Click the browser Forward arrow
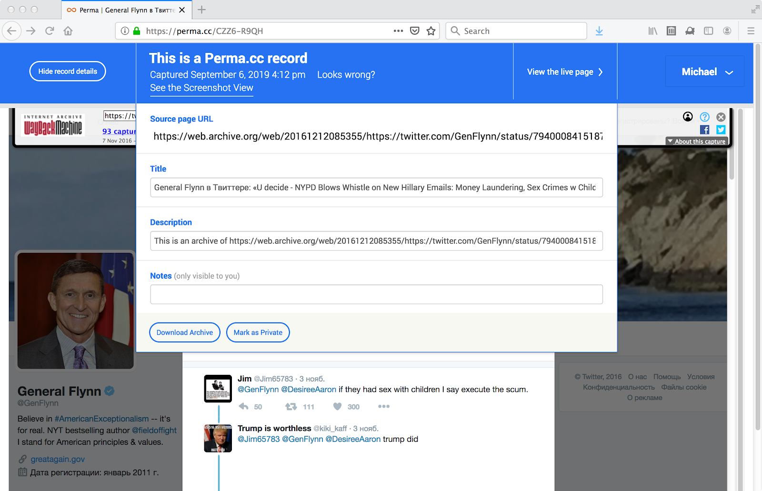This screenshot has width=762, height=491. (x=31, y=31)
